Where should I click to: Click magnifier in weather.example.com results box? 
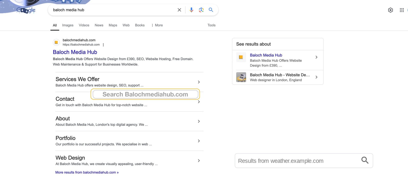pyautogui.click(x=365, y=160)
